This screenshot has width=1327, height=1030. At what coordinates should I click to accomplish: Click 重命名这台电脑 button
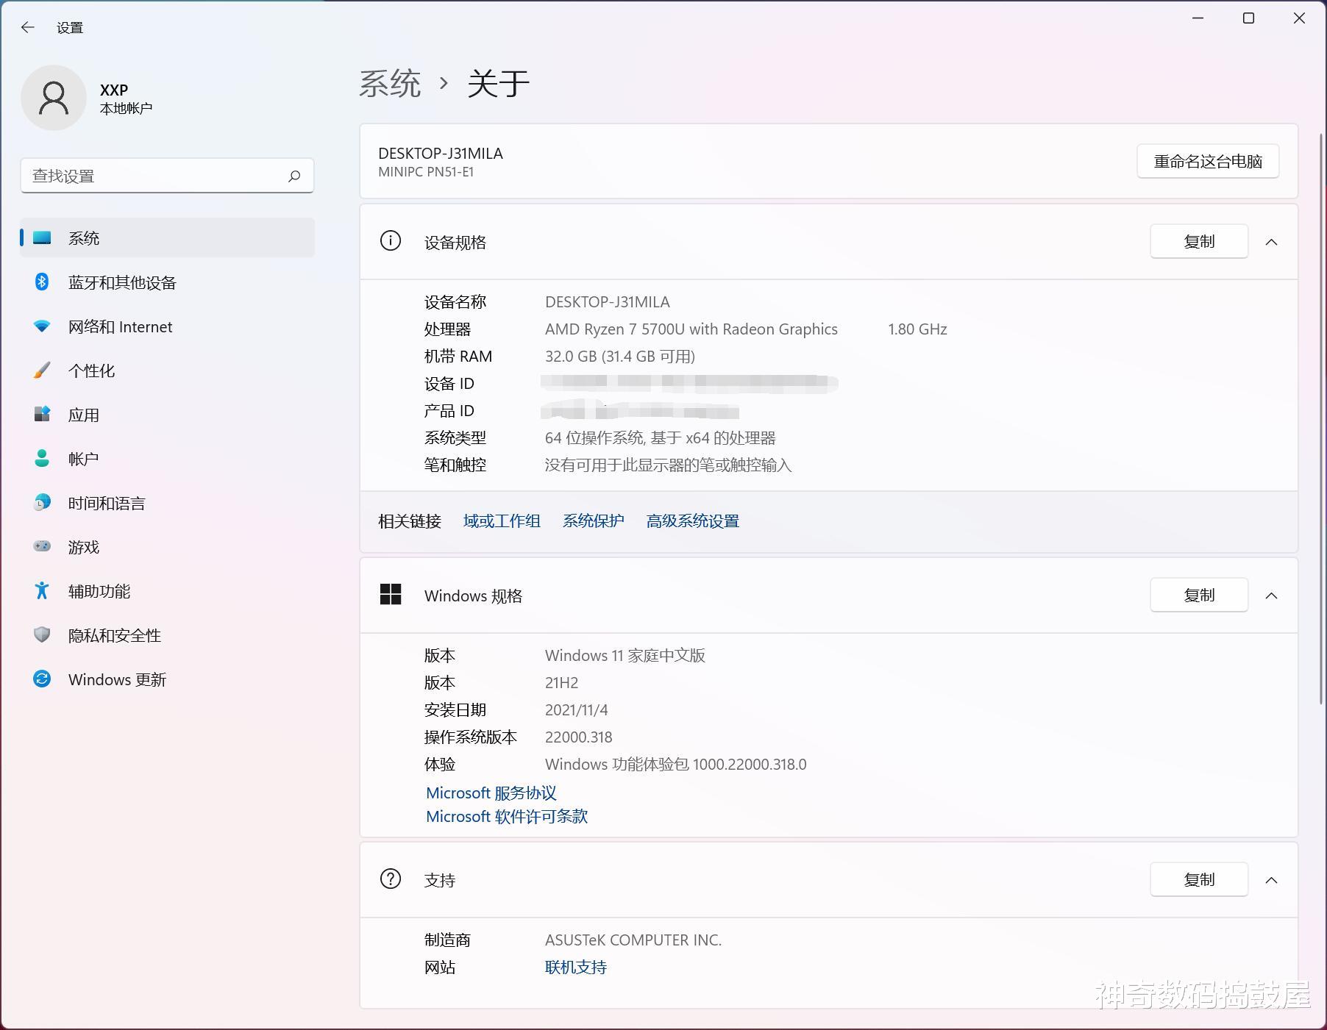[1208, 161]
